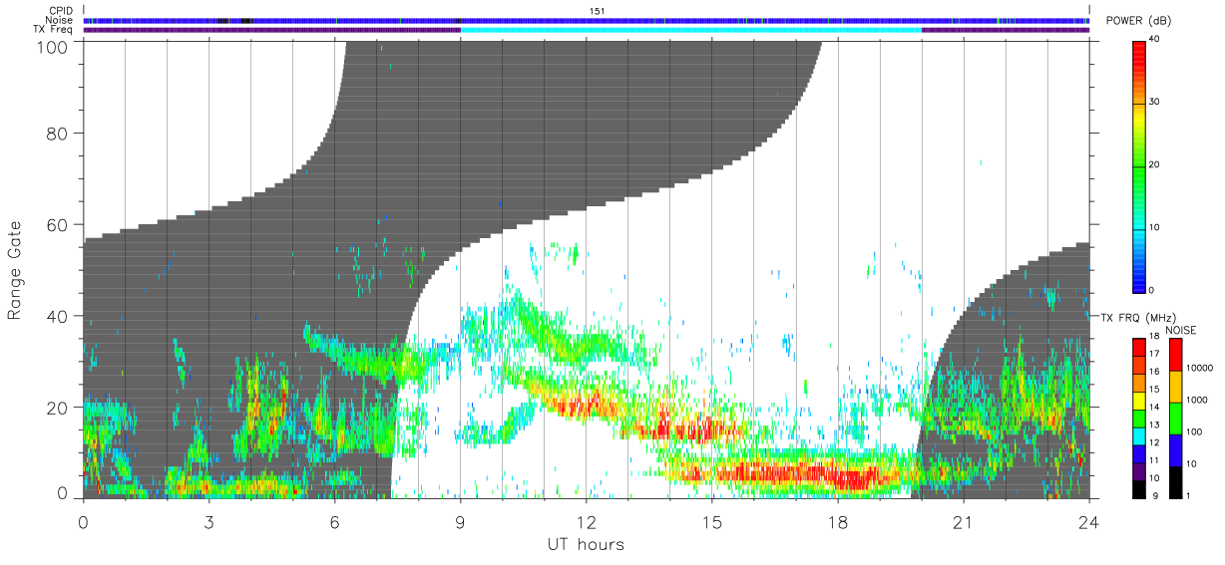
Task: Click the noise scale label 1000
Action: 1198,400
